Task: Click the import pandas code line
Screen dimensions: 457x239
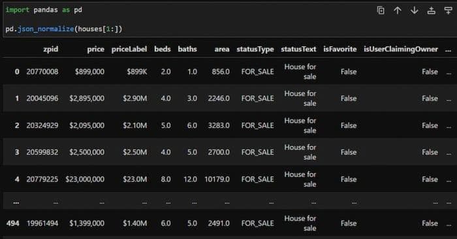Action: (x=44, y=10)
